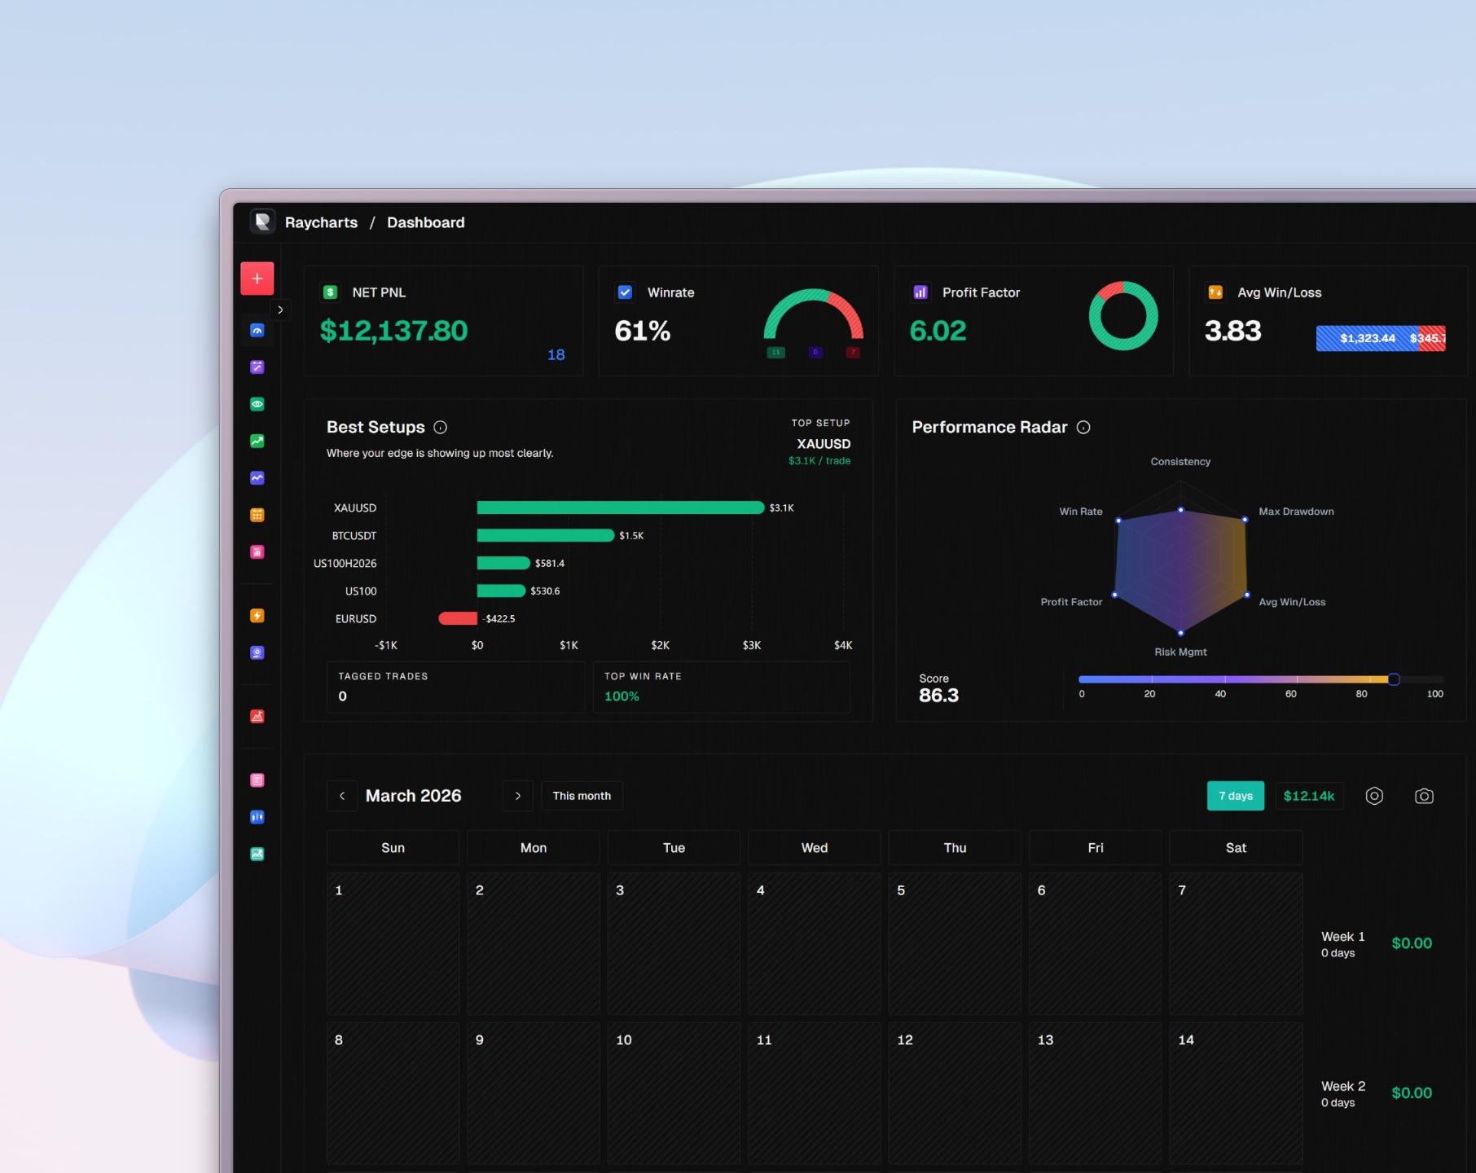
Task: Select March 11 calendar day cell
Action: (x=815, y=1092)
